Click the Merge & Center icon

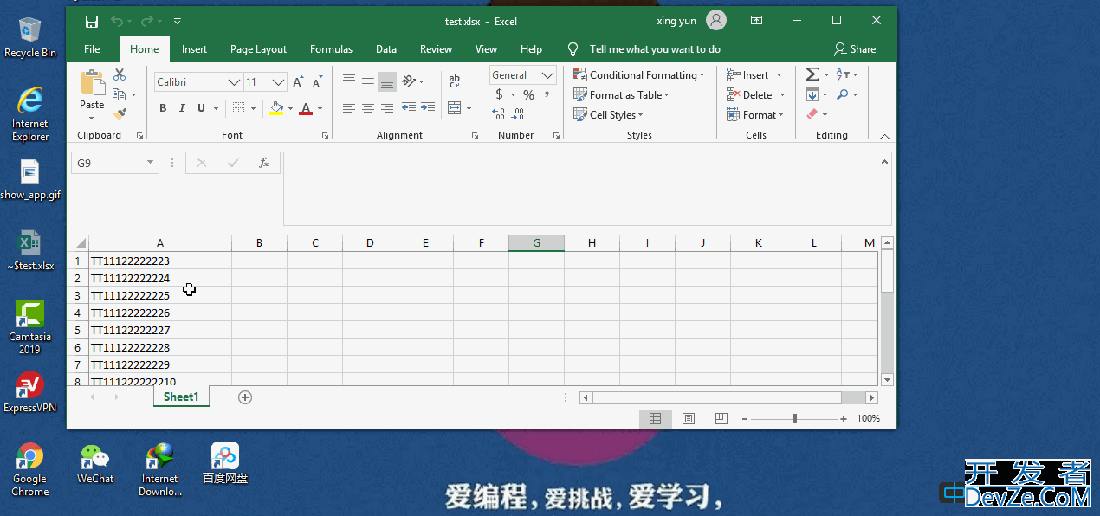(455, 108)
